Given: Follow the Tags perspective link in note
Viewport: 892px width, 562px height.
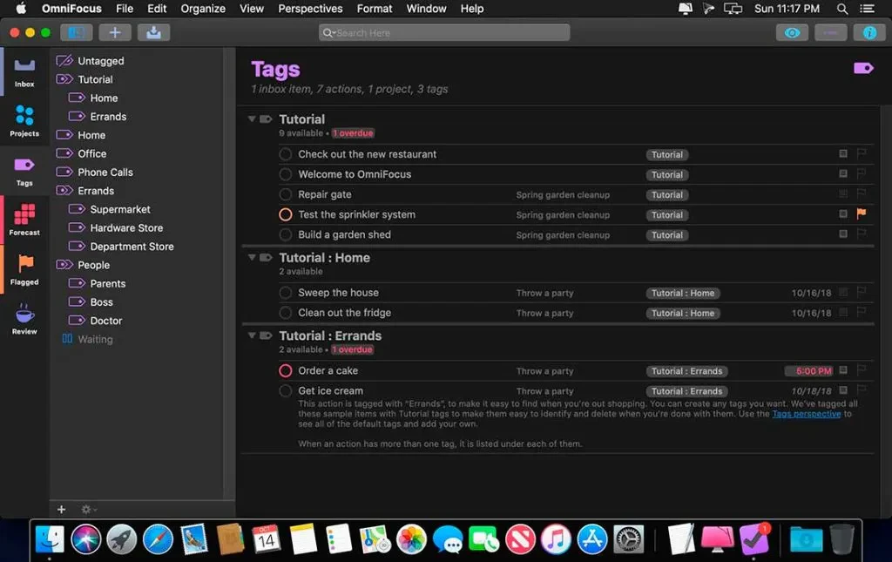Looking at the screenshot, I should tap(806, 414).
